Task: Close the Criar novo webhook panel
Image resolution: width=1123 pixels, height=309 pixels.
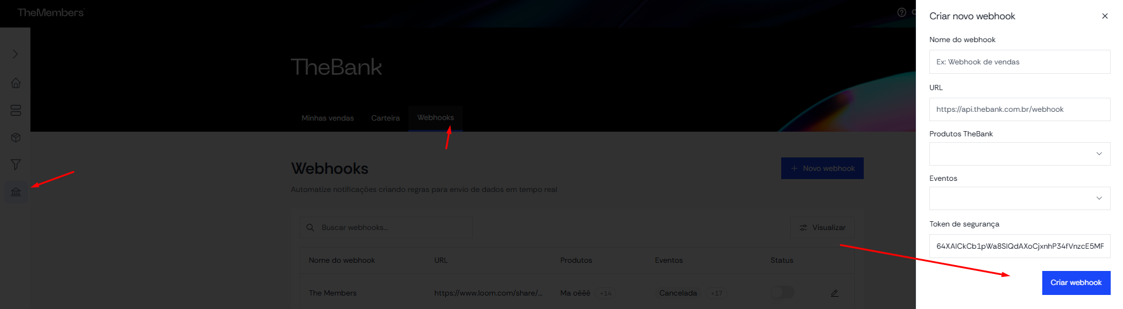Action: click(1105, 16)
